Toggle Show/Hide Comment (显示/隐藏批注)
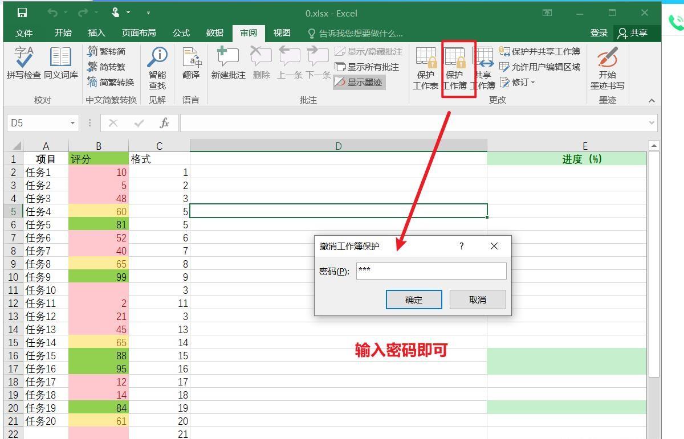 click(x=369, y=52)
